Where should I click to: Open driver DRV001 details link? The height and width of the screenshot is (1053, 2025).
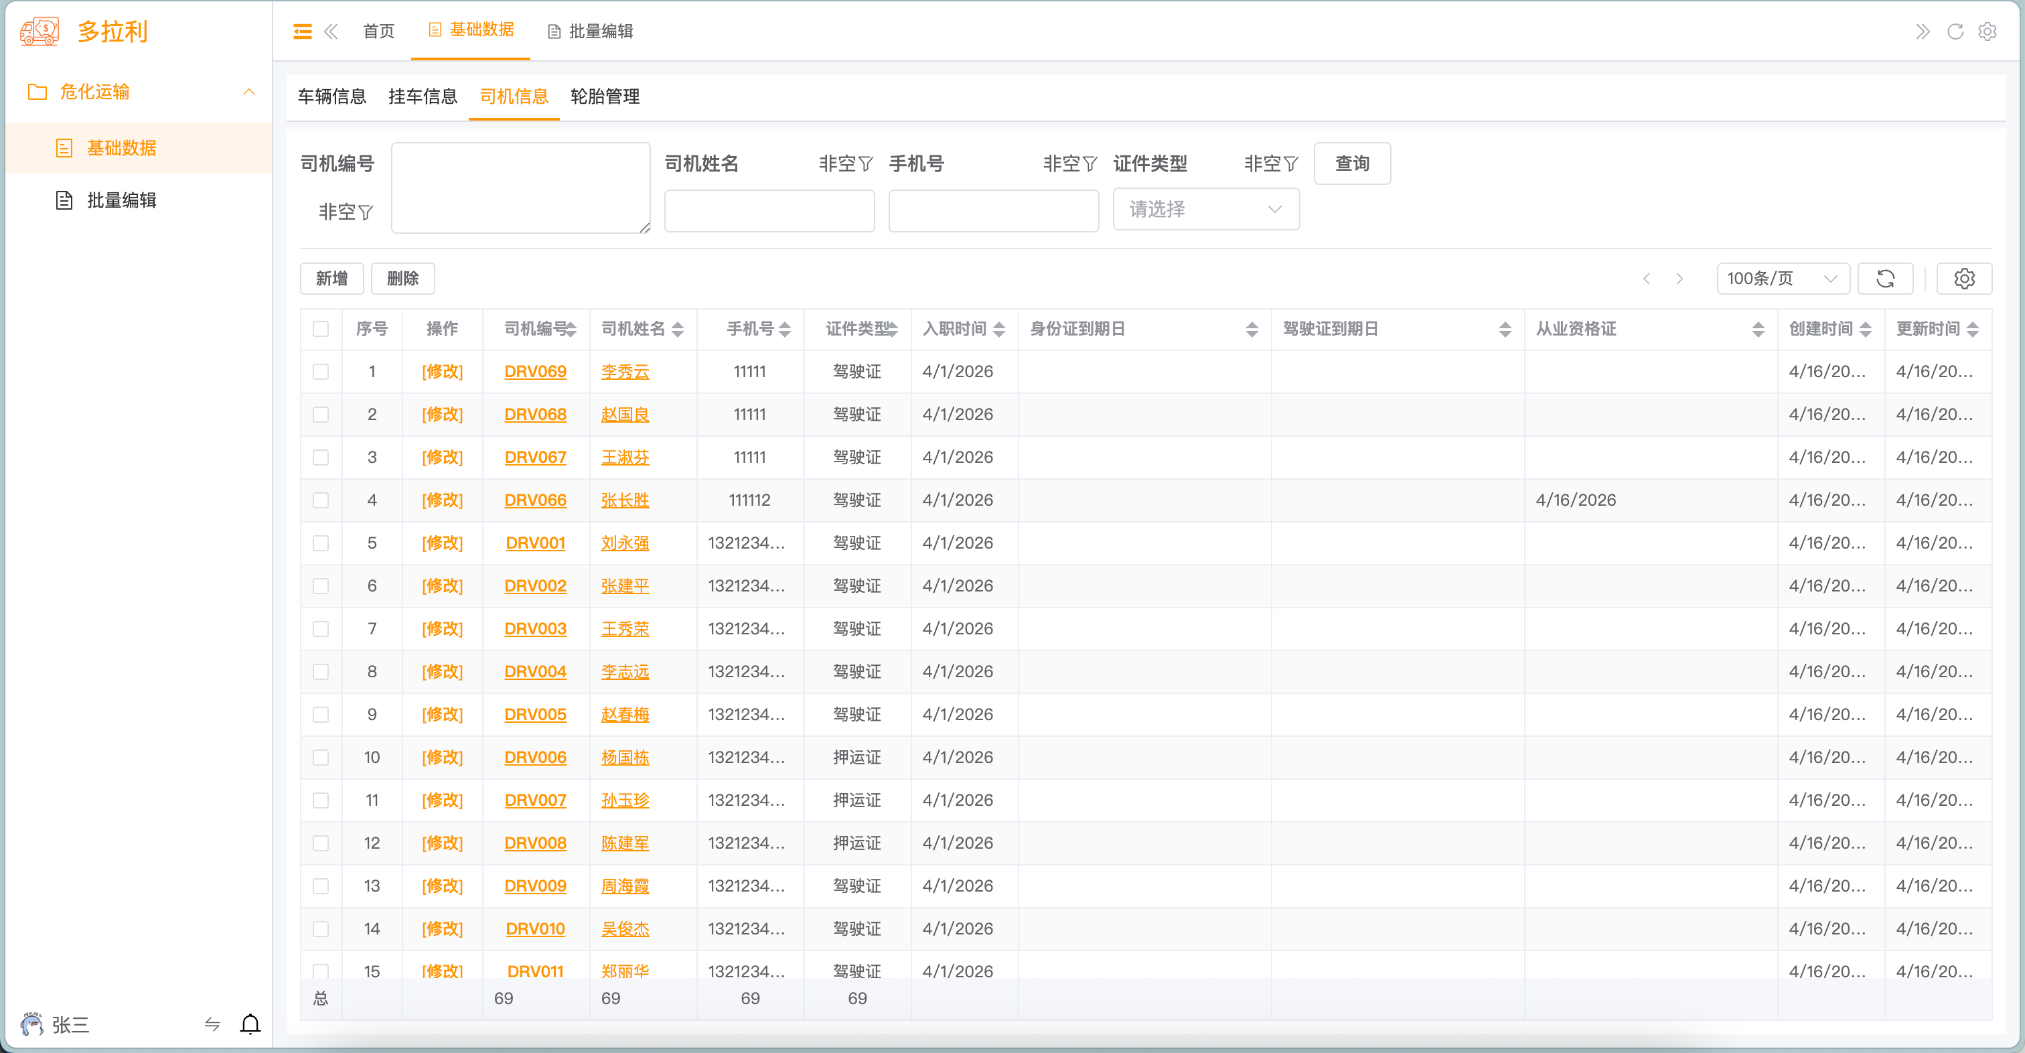535,543
